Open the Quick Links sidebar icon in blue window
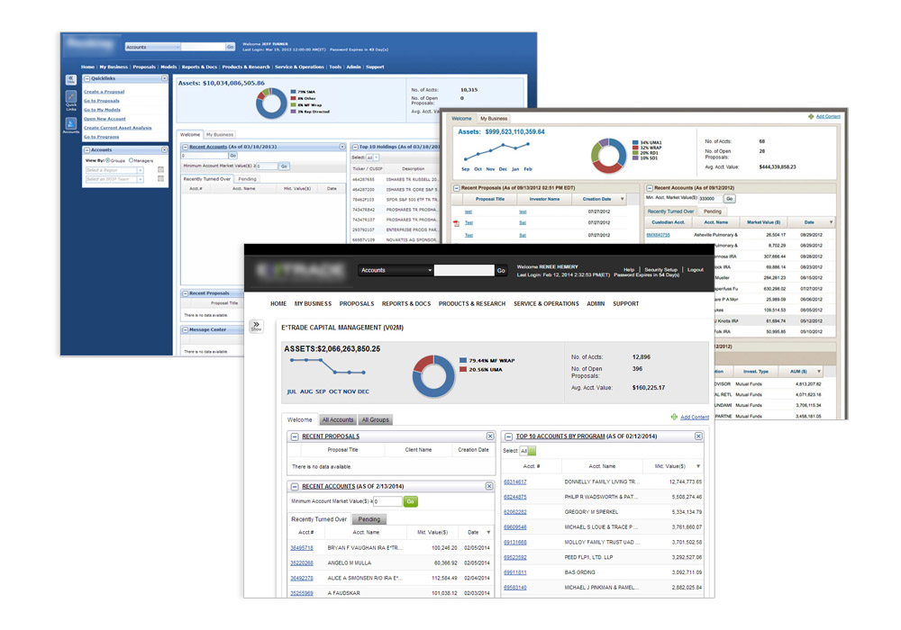 pos(70,98)
